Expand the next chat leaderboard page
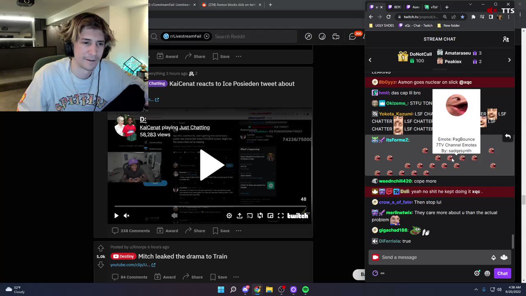 [509, 60]
